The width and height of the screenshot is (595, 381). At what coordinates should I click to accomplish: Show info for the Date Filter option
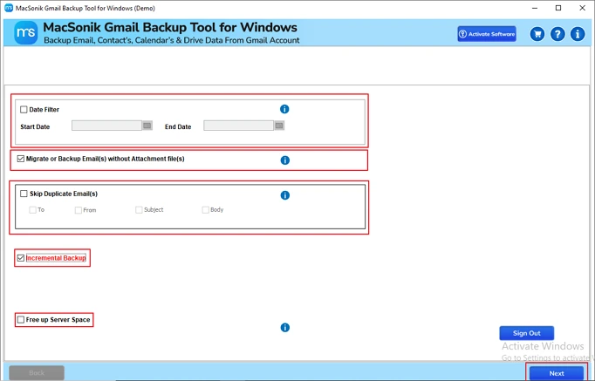click(x=284, y=109)
